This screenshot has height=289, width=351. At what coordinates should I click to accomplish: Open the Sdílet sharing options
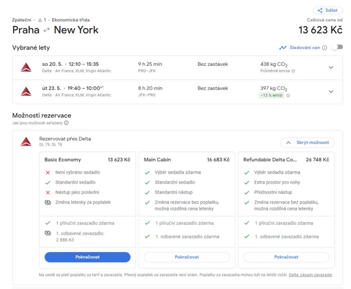coord(327,10)
